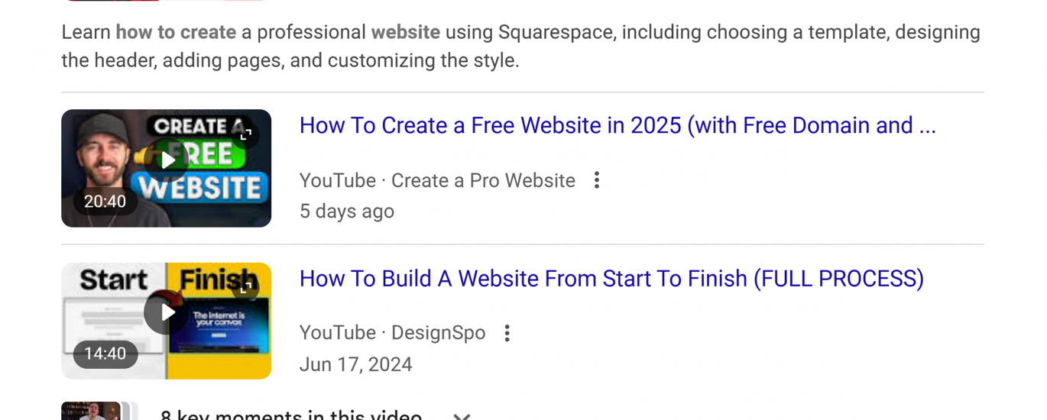Click the 20:40 duration badge

pos(105,202)
